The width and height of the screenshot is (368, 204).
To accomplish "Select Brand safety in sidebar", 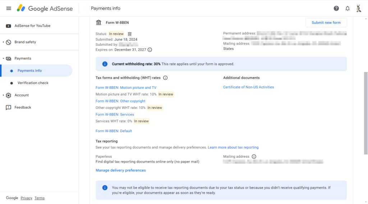I will [x=25, y=42].
